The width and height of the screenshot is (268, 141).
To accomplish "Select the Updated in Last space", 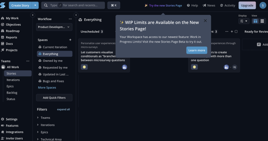I will (54, 74).
